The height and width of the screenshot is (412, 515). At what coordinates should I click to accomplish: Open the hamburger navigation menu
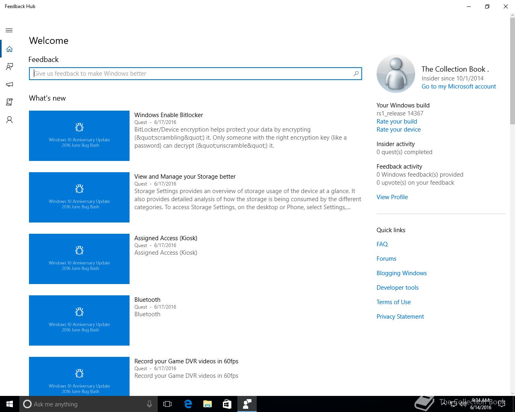[9, 31]
